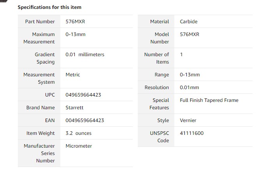
Task: Click the EAN value 0049659664423
Action: click(x=85, y=120)
